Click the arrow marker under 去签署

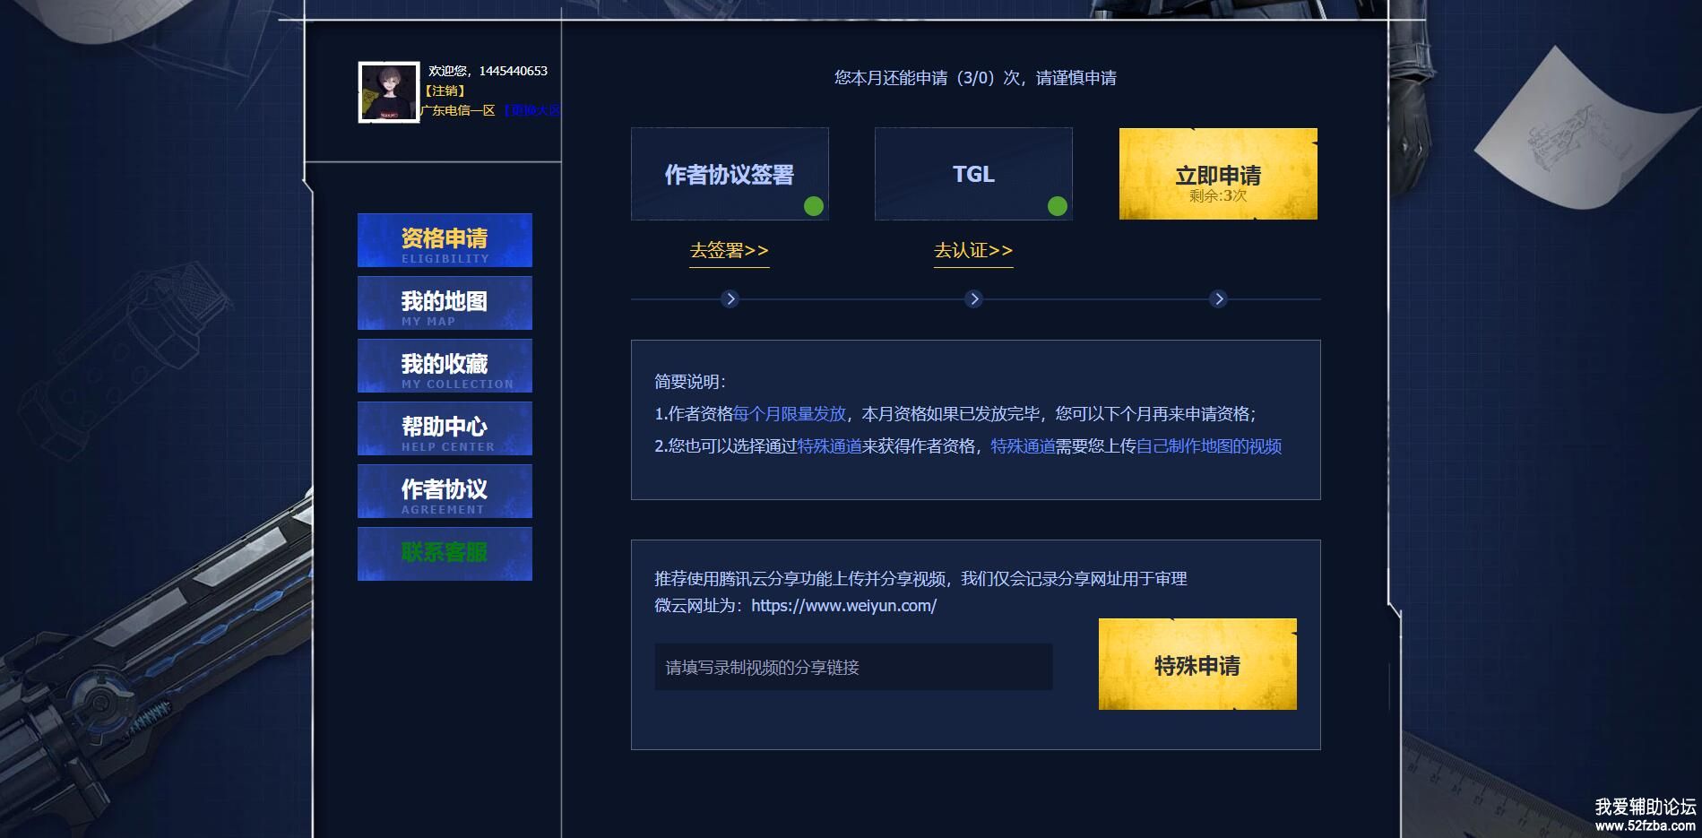tap(730, 298)
